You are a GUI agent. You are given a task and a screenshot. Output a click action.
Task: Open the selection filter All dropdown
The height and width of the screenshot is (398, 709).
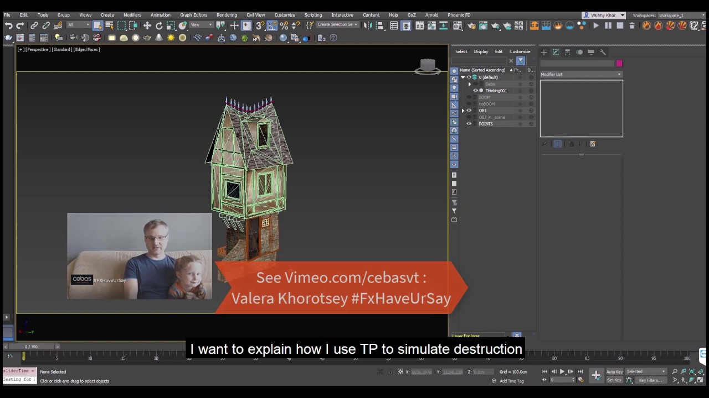coord(78,25)
